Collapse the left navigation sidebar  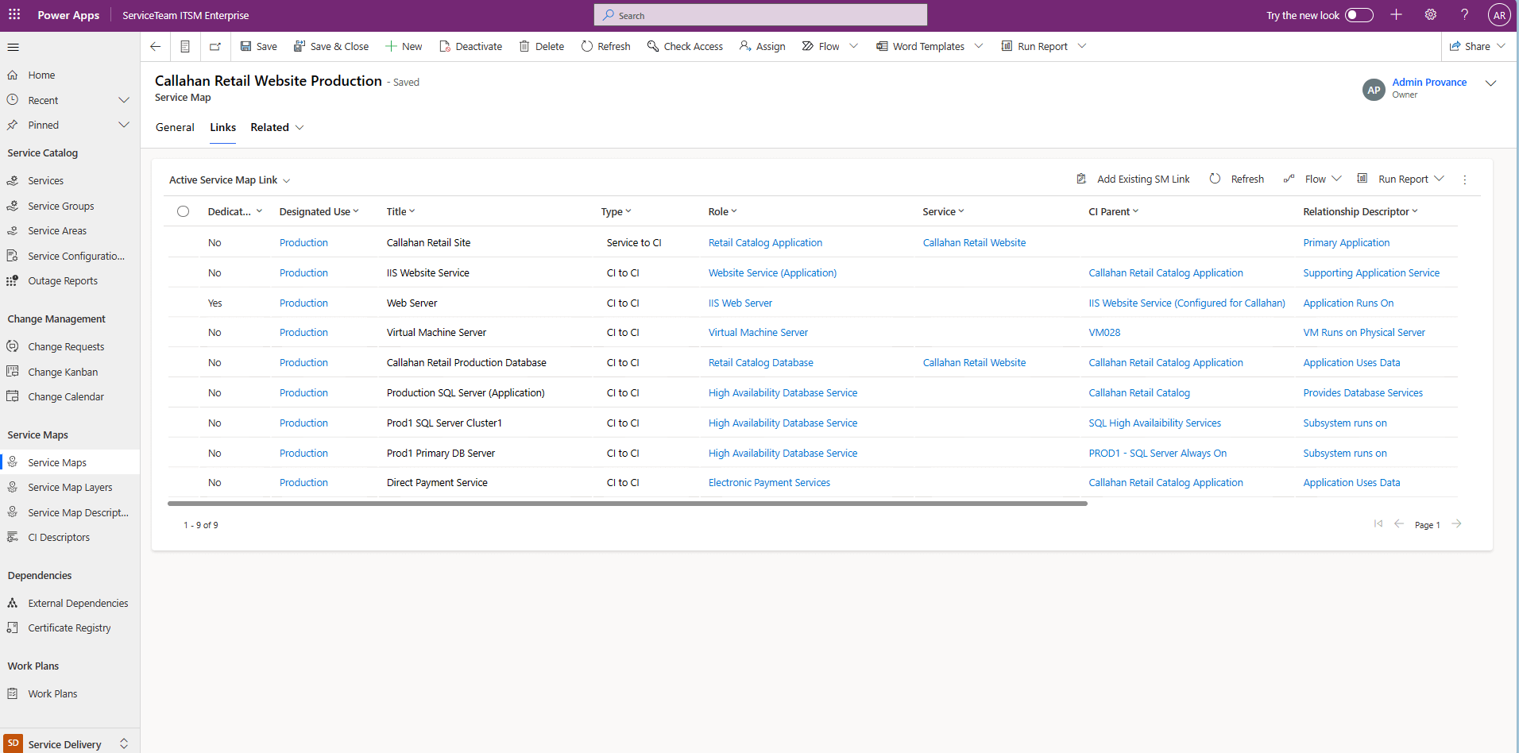point(13,46)
